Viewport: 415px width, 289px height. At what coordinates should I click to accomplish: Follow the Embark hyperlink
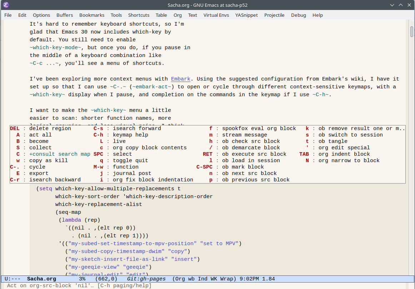tap(180, 79)
